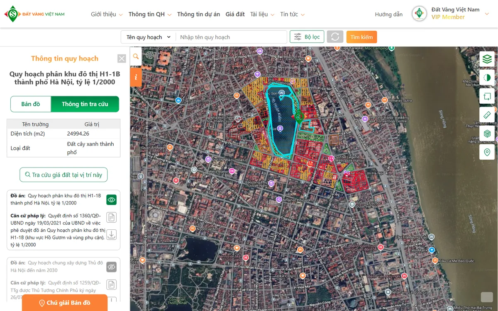Click the Đất Vàng Việt Nam logo
The width and height of the screenshot is (498, 311).
pos(34,14)
